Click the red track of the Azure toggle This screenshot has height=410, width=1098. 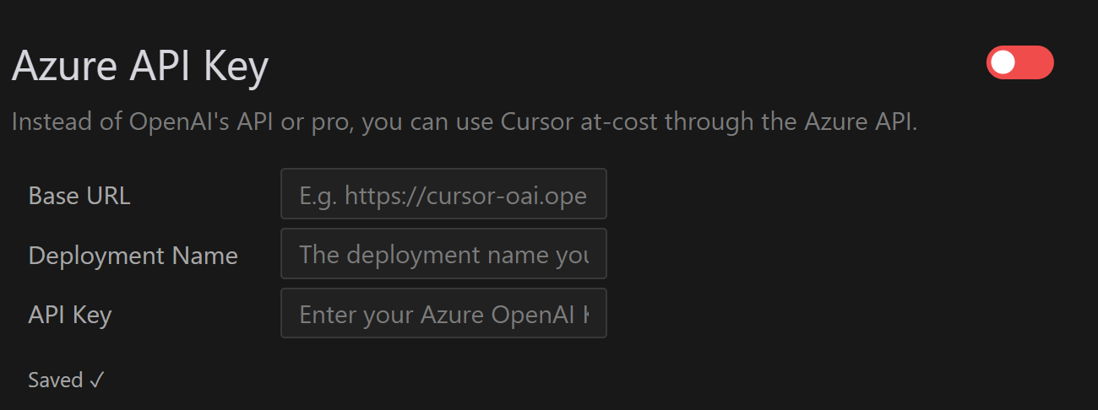(x=1036, y=62)
